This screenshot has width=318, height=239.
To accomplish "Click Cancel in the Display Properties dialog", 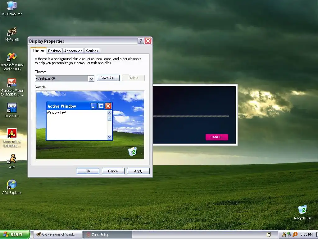I will 113,171.
